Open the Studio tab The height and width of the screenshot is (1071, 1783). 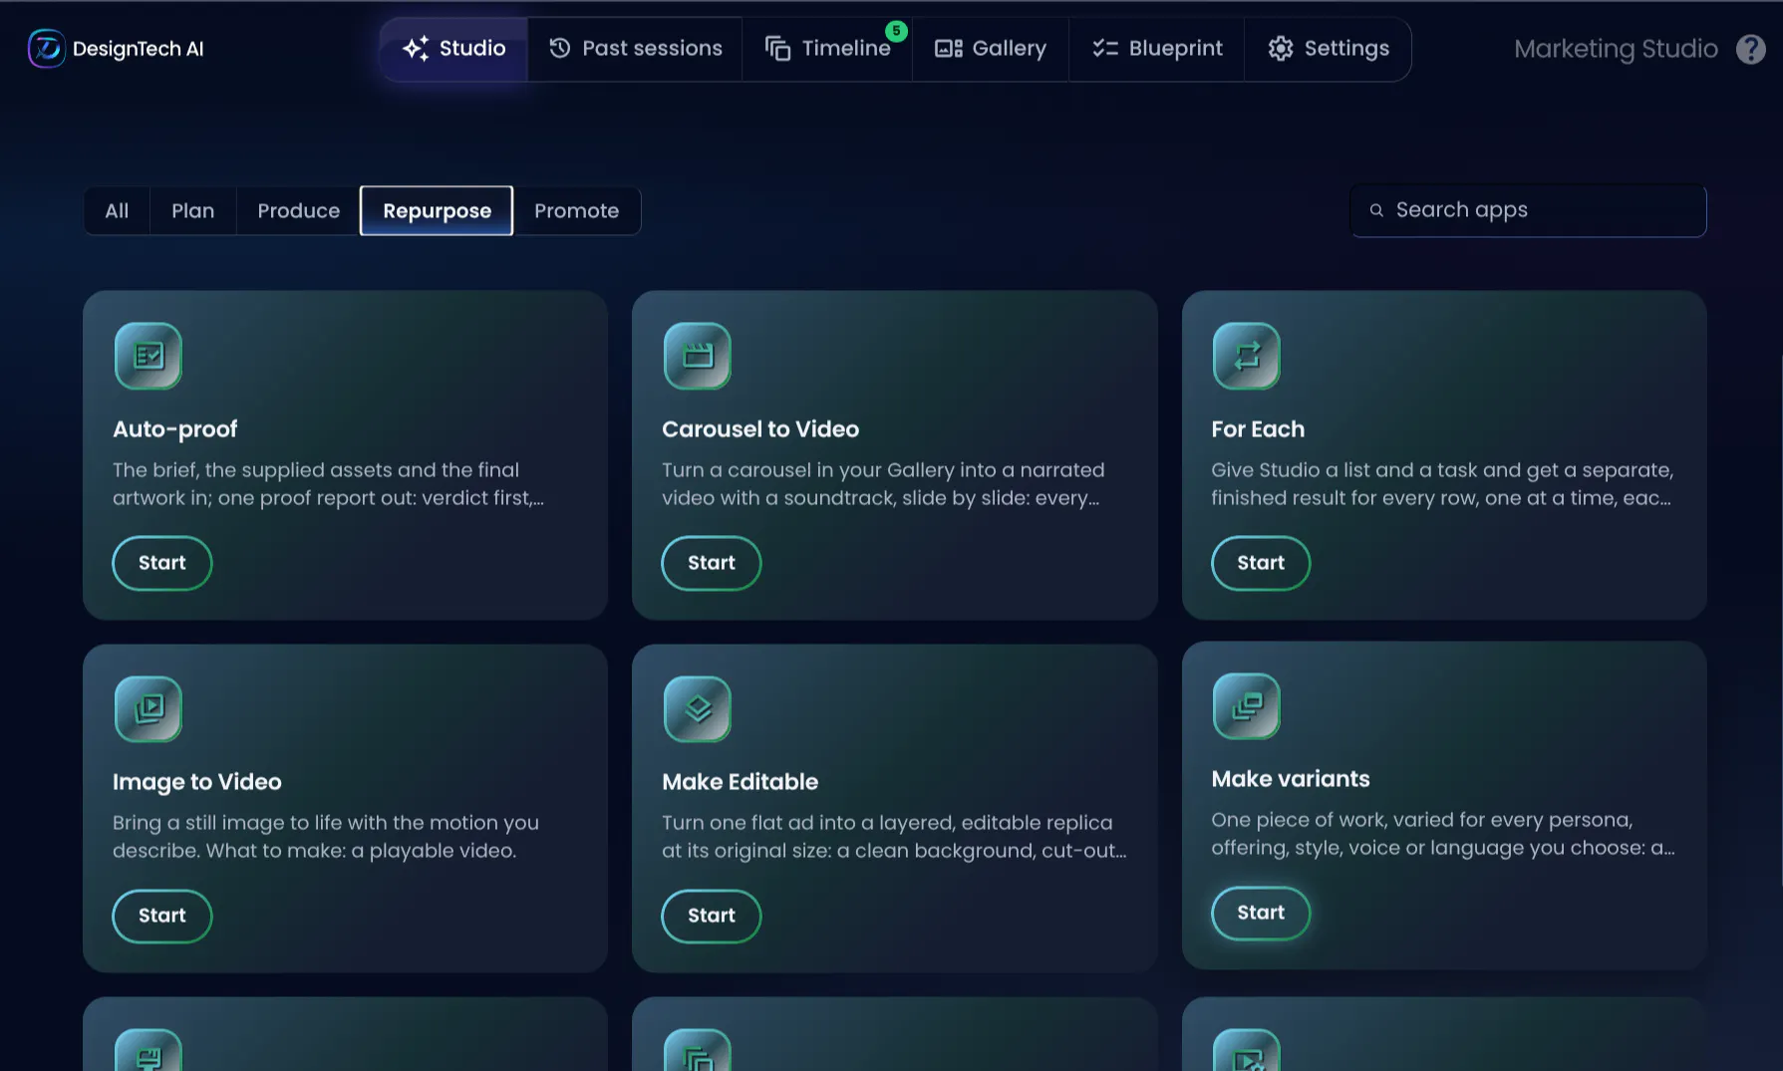[453, 49]
